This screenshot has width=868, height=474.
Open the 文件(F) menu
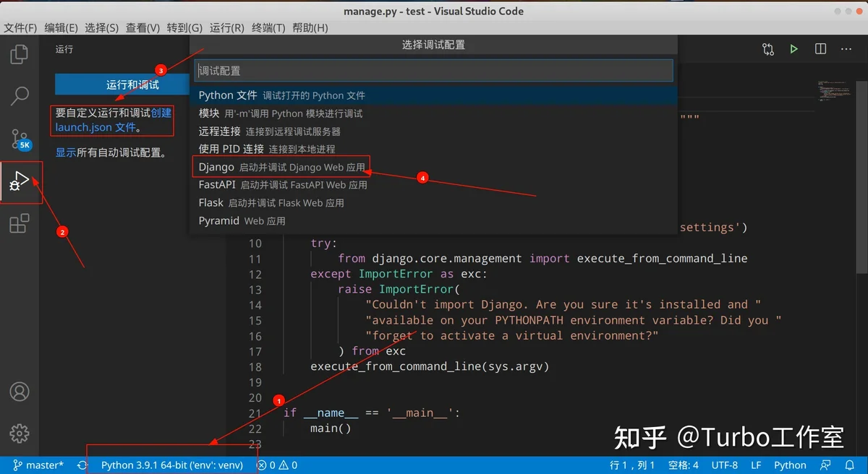tap(20, 27)
